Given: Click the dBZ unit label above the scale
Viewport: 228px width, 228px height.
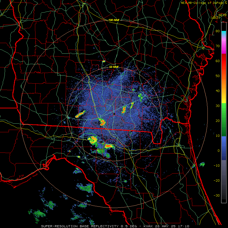Looking at the screenshot, I should pos(215,18).
